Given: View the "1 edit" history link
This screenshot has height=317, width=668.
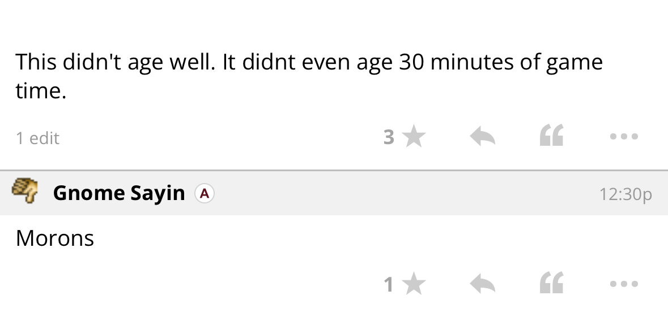Looking at the screenshot, I should click(x=37, y=138).
